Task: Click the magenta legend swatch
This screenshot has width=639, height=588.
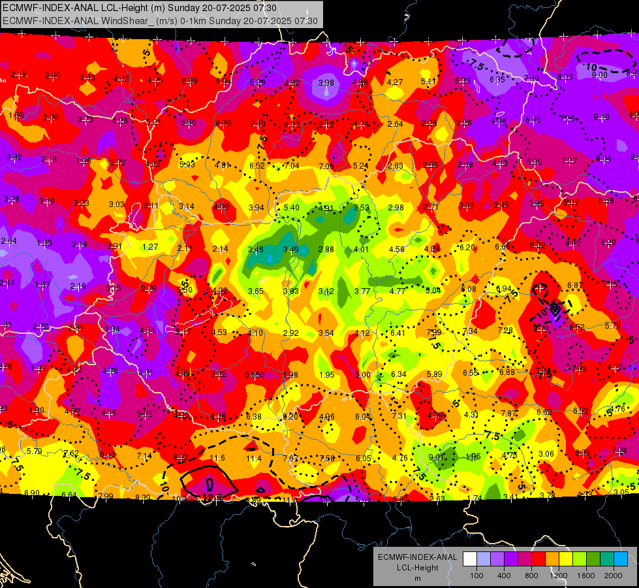Action: pos(525,559)
